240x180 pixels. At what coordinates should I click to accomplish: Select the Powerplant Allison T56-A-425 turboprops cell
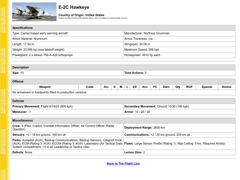(67, 55)
